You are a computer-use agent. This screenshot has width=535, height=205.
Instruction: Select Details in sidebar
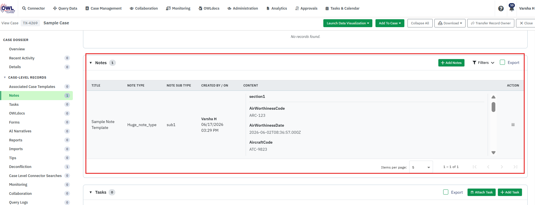pos(15,67)
